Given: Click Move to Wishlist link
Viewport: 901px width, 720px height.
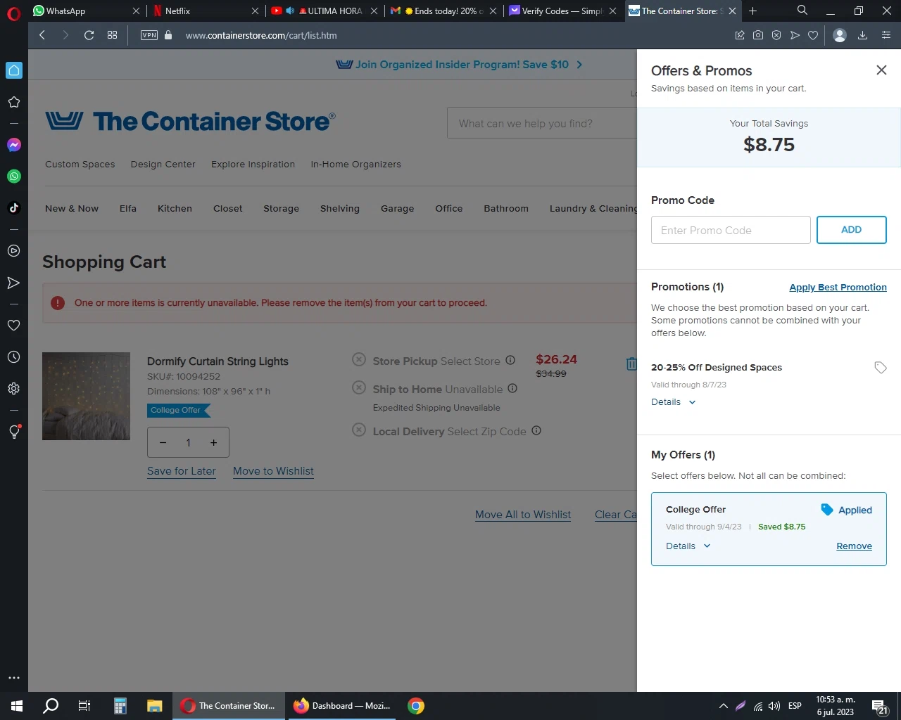Looking at the screenshot, I should [273, 471].
